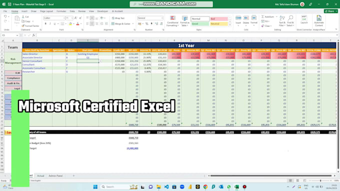The height and width of the screenshot is (191, 340).
Task: Activate the Format Painter brush
Action: click(x=23, y=26)
